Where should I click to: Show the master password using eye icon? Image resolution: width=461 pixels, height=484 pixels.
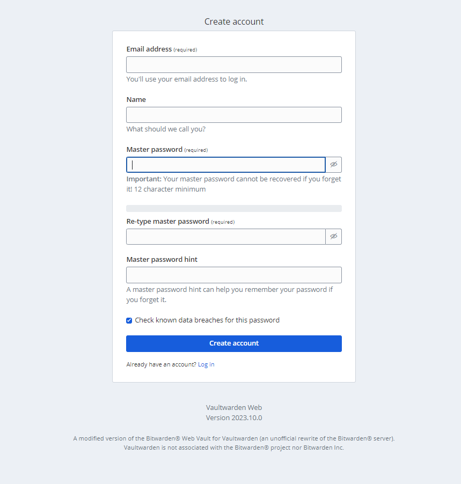333,165
